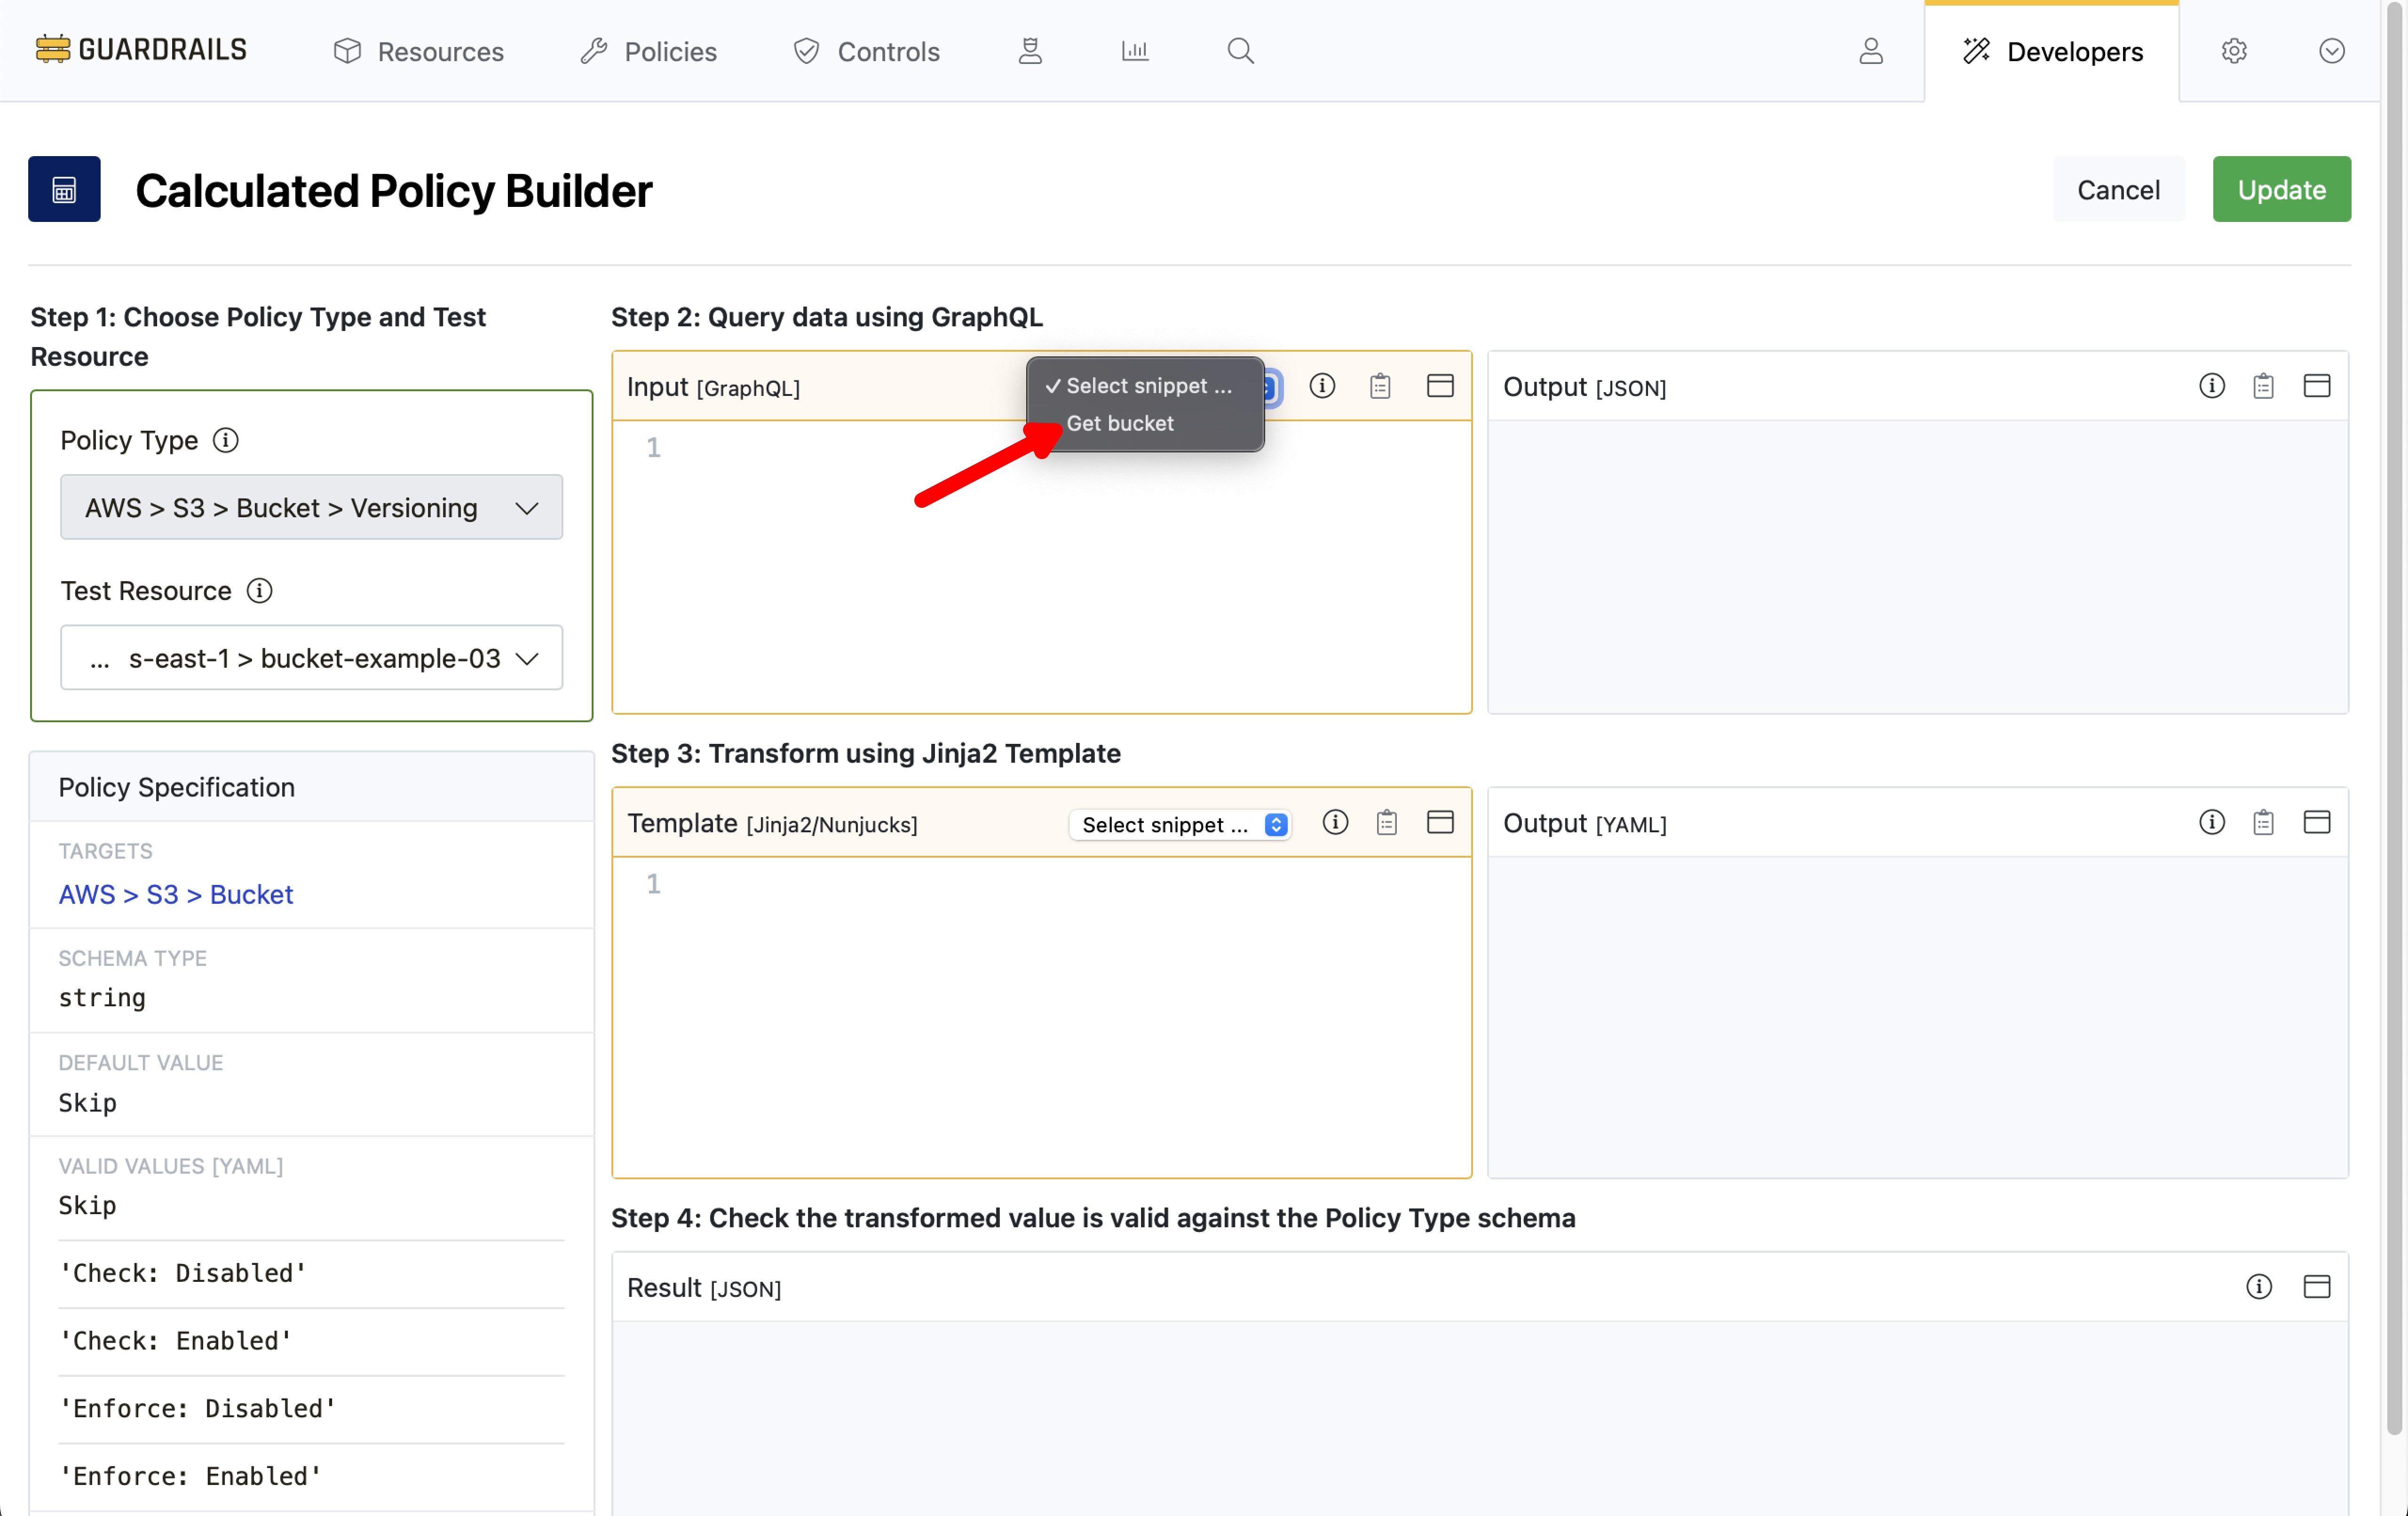Image resolution: width=2408 pixels, height=1516 pixels.
Task: Open the search magnifier in navbar
Action: 1240,50
